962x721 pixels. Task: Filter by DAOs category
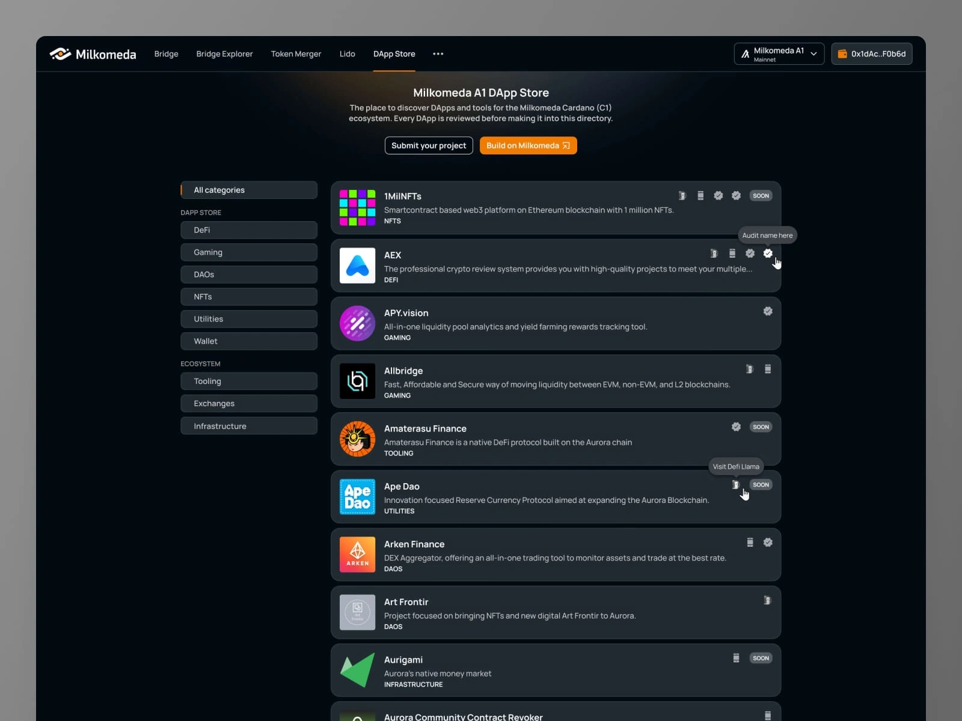click(249, 275)
